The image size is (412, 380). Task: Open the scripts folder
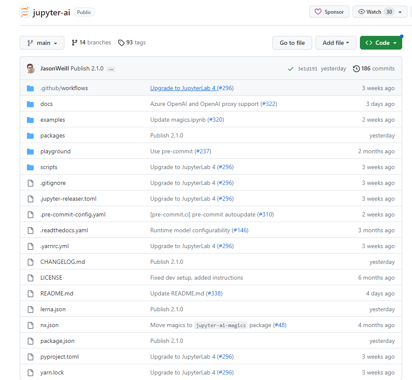pyautogui.click(x=49, y=167)
